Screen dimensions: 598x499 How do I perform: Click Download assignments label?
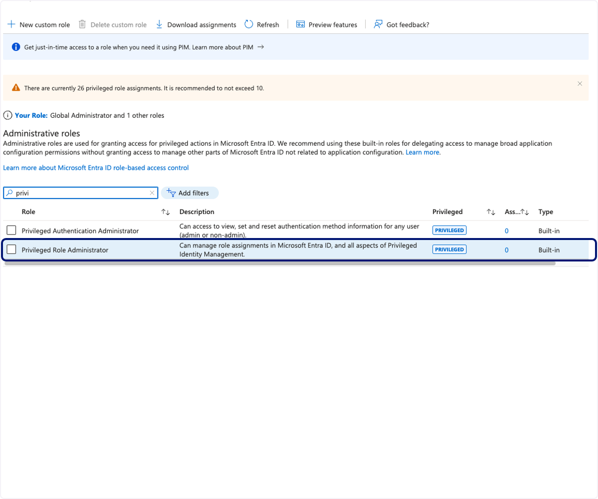click(202, 24)
